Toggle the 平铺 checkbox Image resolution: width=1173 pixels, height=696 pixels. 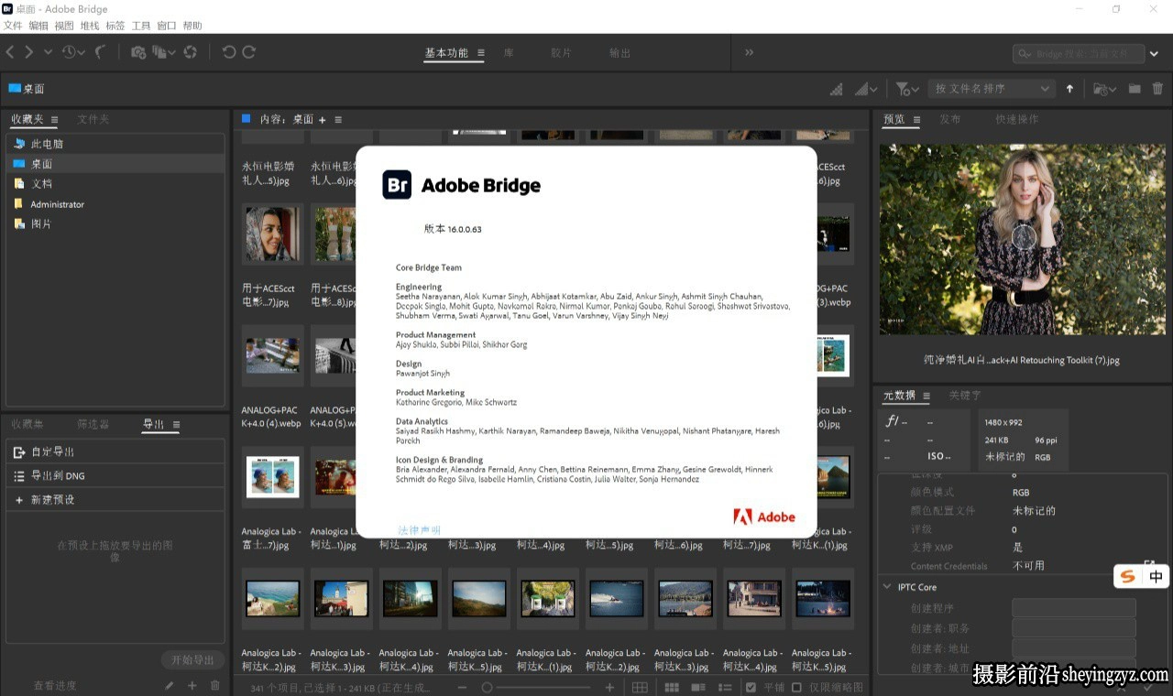click(x=751, y=687)
